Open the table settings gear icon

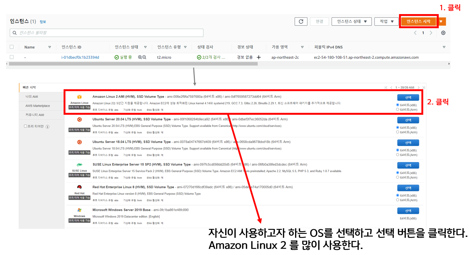point(443,33)
